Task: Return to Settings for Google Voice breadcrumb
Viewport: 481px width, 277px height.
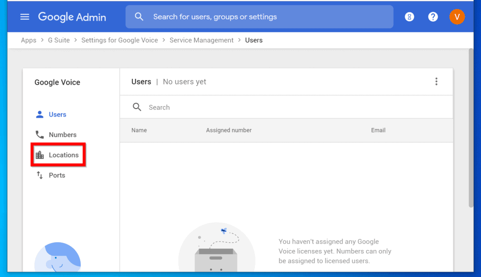Action: pyautogui.click(x=119, y=40)
